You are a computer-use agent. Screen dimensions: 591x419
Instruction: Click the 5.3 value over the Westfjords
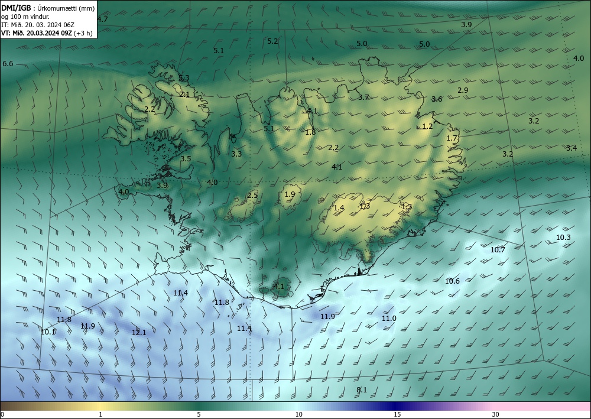pos(184,78)
